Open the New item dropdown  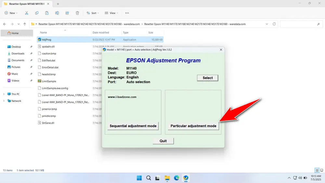11,13
